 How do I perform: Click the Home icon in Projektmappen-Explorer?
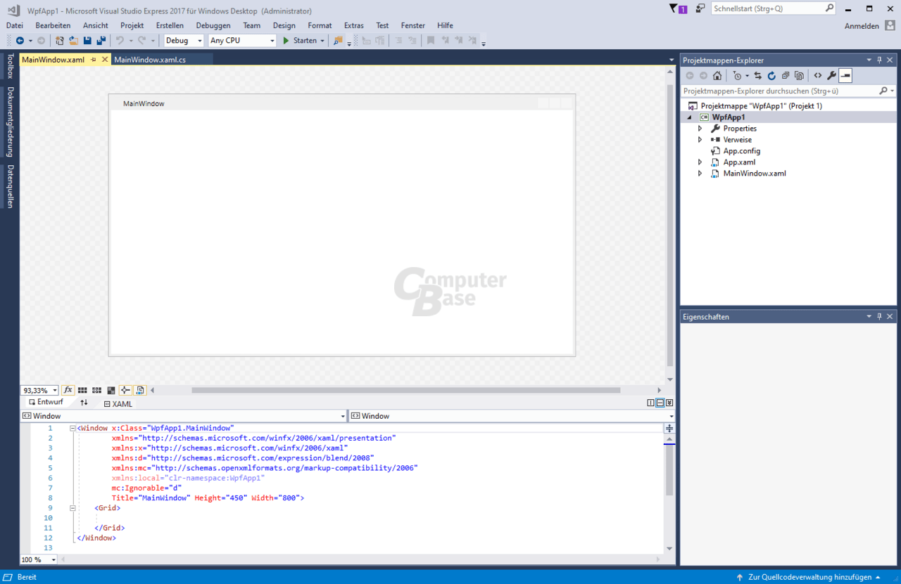click(x=717, y=75)
